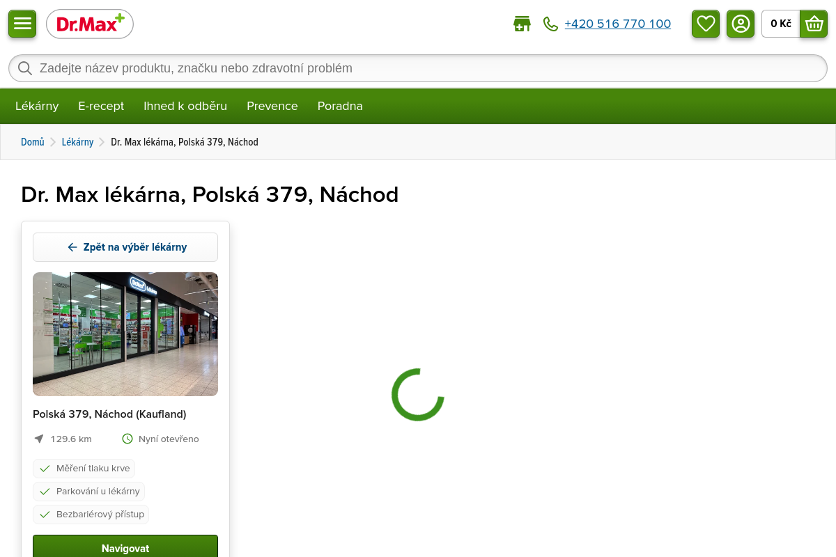Click the Měření tlaku krve service tag
This screenshot has height=557, width=836.
pos(84,469)
